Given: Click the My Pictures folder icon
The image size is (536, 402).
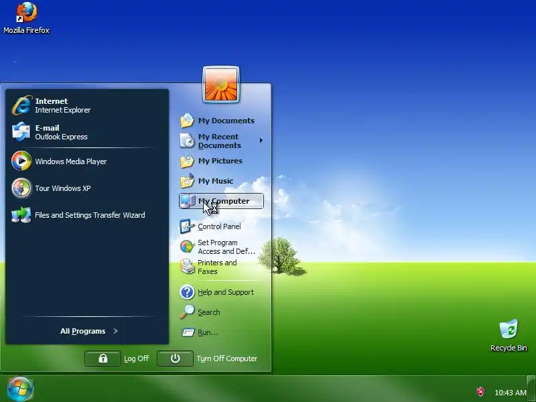Looking at the screenshot, I should [187, 161].
